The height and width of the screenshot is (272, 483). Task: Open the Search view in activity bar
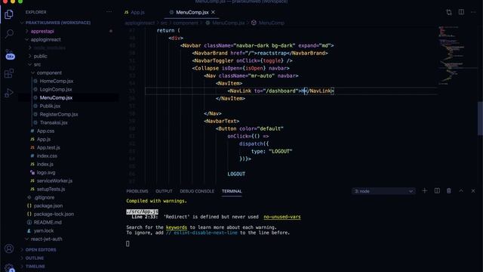9,33
